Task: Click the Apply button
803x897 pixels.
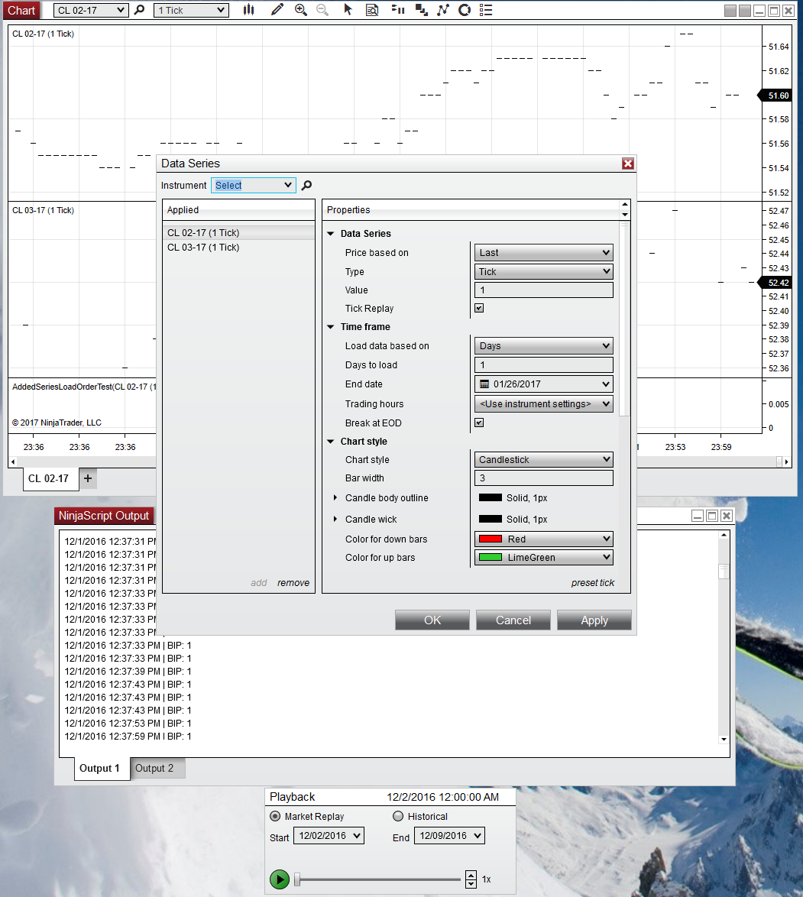Action: coord(594,620)
